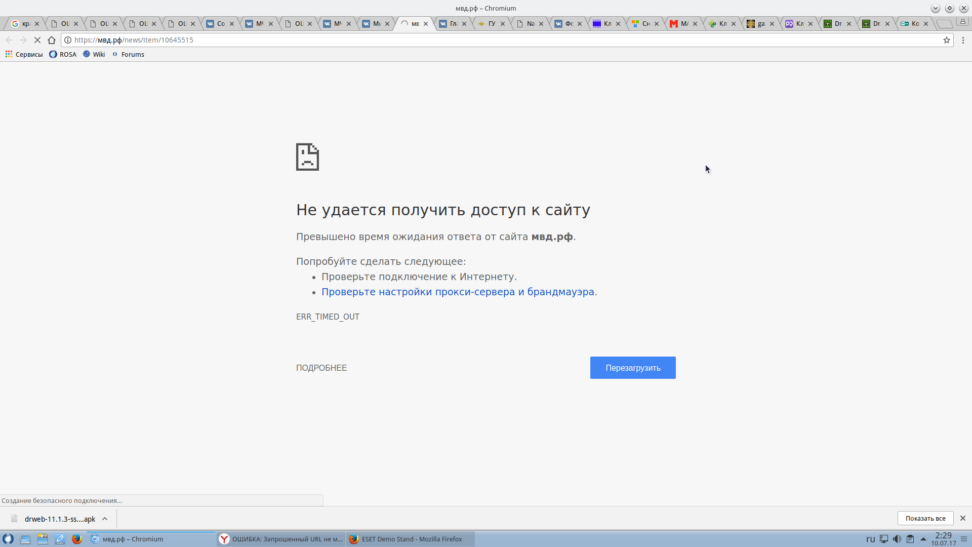
Task: Stop loading the page
Action: pos(37,40)
